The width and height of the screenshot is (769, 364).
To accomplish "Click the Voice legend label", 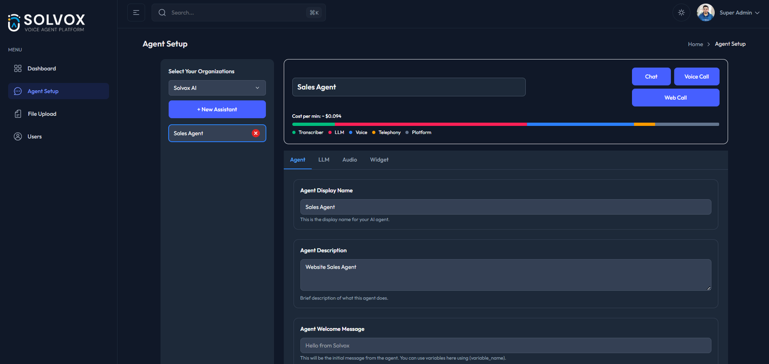I will pos(361,133).
